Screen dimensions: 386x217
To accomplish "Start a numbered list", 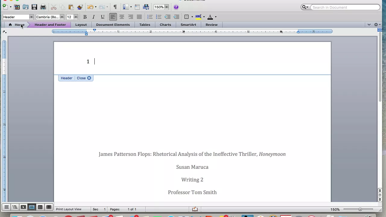I will pos(150,17).
